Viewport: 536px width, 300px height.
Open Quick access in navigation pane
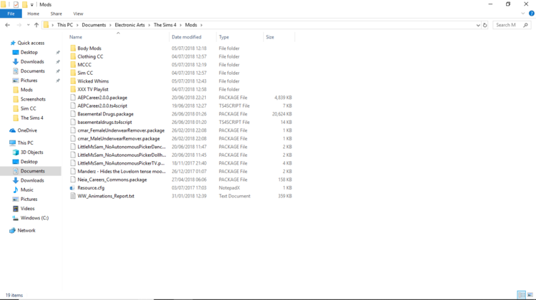pyautogui.click(x=31, y=43)
